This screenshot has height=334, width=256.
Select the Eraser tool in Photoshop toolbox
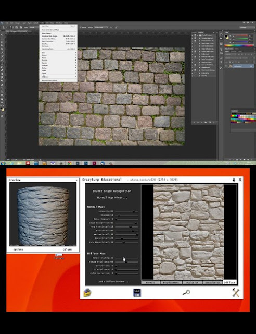(x=2, y=70)
